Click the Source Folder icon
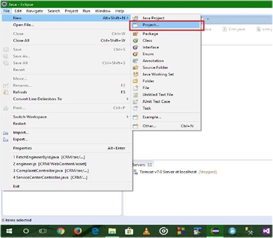 [x=135, y=67]
